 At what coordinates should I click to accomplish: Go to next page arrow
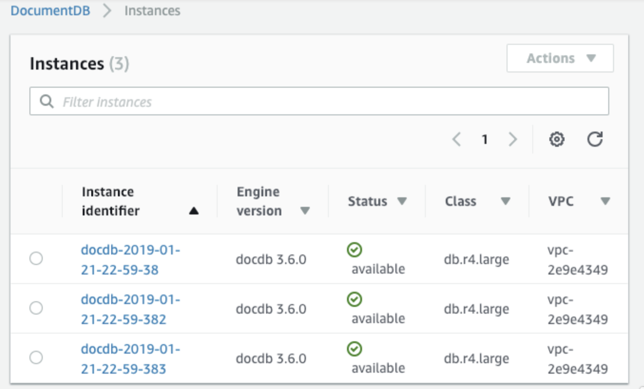513,140
